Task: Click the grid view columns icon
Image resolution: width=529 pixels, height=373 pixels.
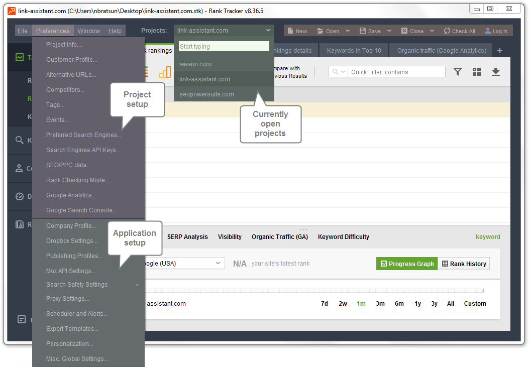Action: point(477,71)
